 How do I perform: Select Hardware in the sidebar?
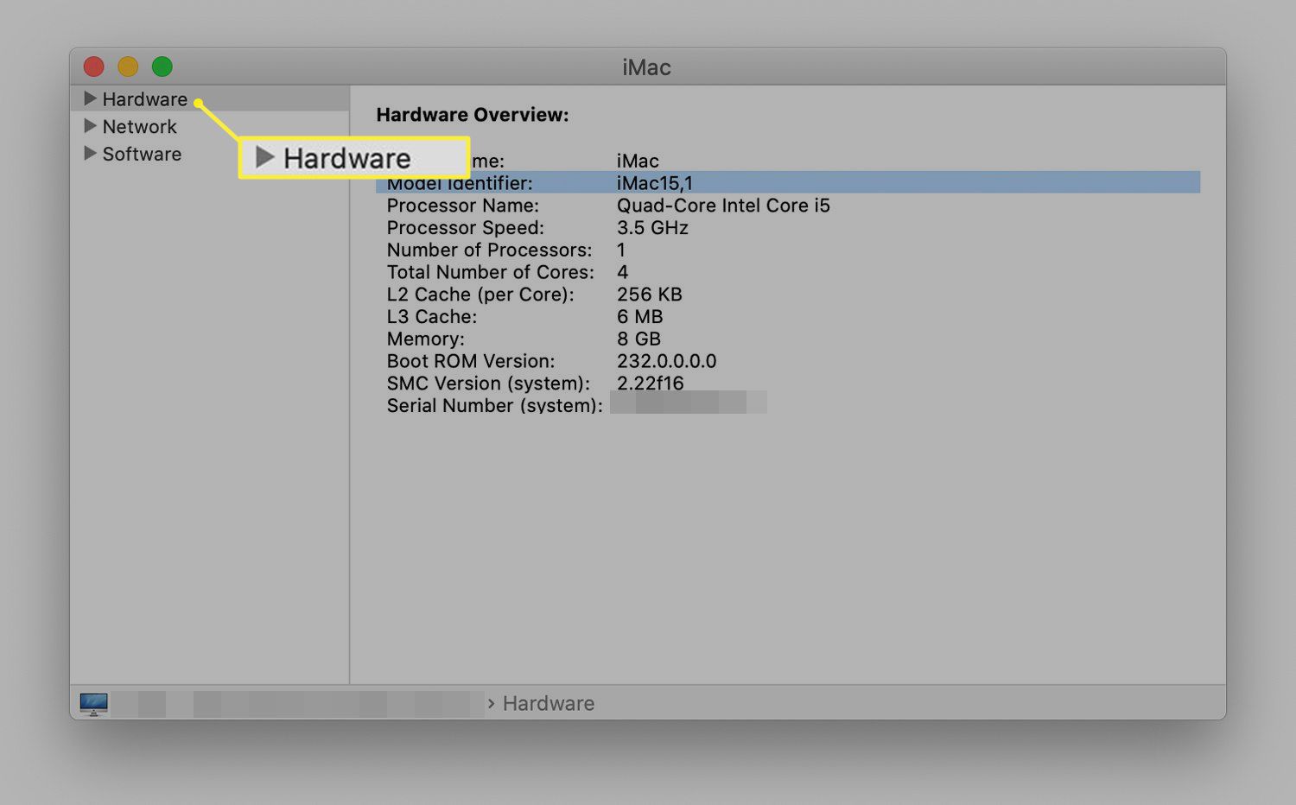pyautogui.click(x=144, y=99)
